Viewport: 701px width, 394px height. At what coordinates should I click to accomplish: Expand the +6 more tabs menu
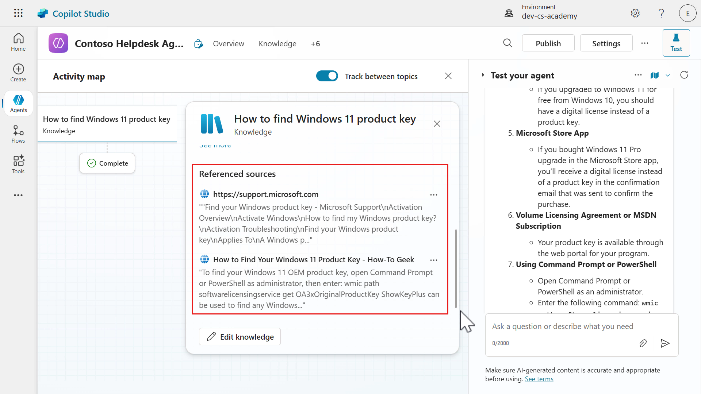pos(315,44)
